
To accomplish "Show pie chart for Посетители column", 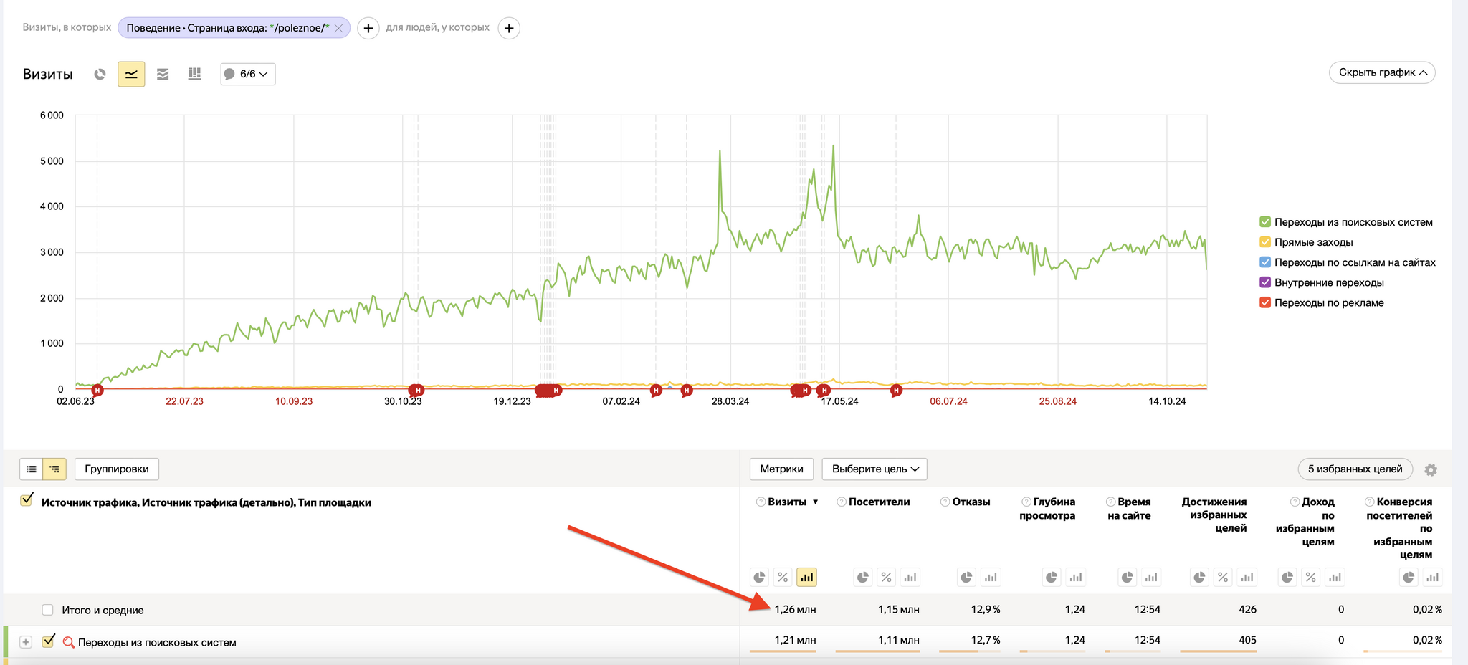I will (863, 577).
